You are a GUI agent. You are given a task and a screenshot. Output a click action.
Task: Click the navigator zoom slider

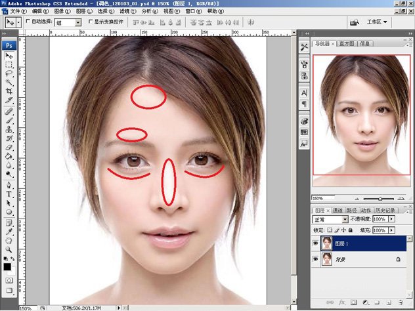point(380,198)
